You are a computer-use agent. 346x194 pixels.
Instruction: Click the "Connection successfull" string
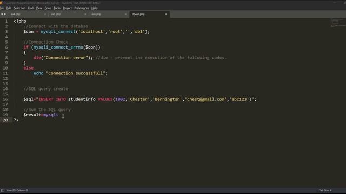tap(76, 73)
